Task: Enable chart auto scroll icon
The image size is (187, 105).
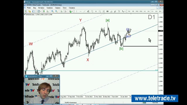Action: point(62,11)
